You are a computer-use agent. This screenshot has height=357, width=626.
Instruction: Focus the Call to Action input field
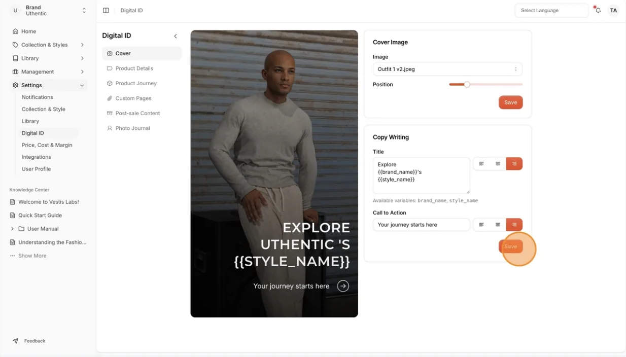point(421,225)
